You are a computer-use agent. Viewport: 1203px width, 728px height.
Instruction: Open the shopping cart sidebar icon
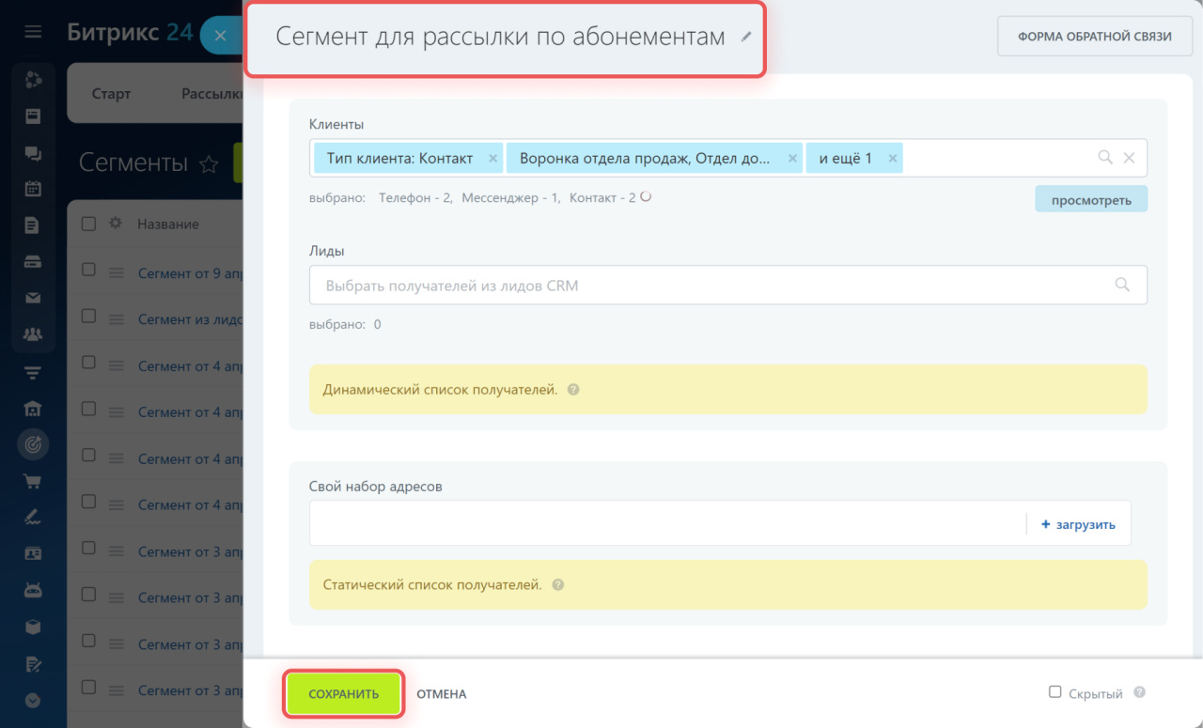pos(33,481)
